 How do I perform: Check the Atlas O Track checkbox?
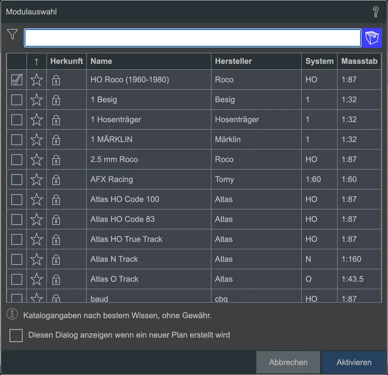[17, 279]
